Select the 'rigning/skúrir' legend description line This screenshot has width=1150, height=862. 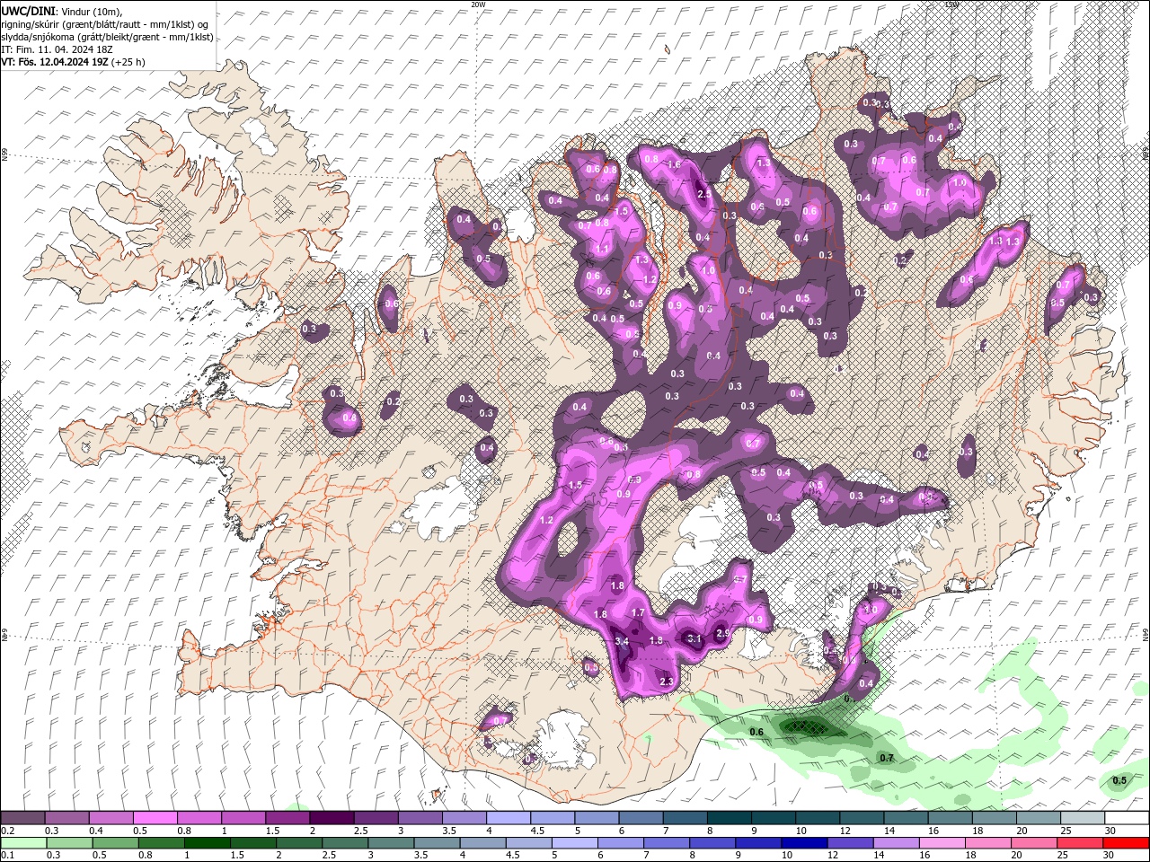tap(106, 24)
